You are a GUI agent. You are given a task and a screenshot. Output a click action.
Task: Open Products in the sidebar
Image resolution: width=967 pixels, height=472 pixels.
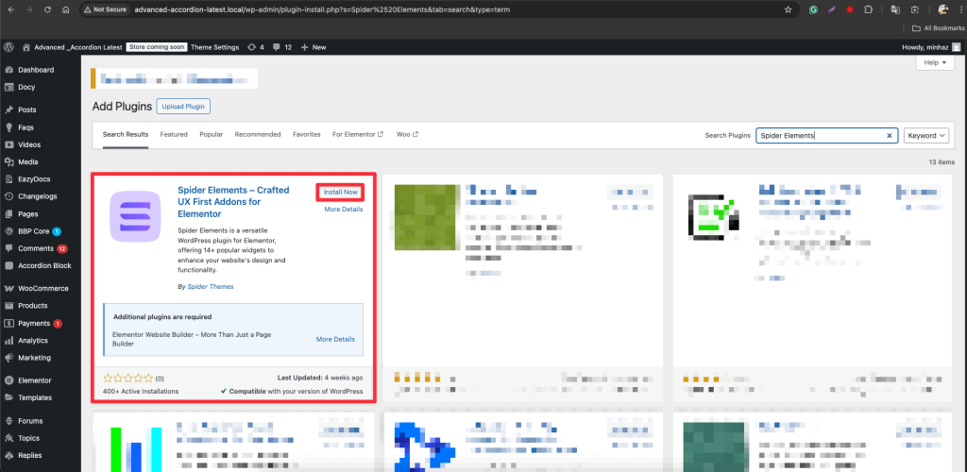[33, 306]
